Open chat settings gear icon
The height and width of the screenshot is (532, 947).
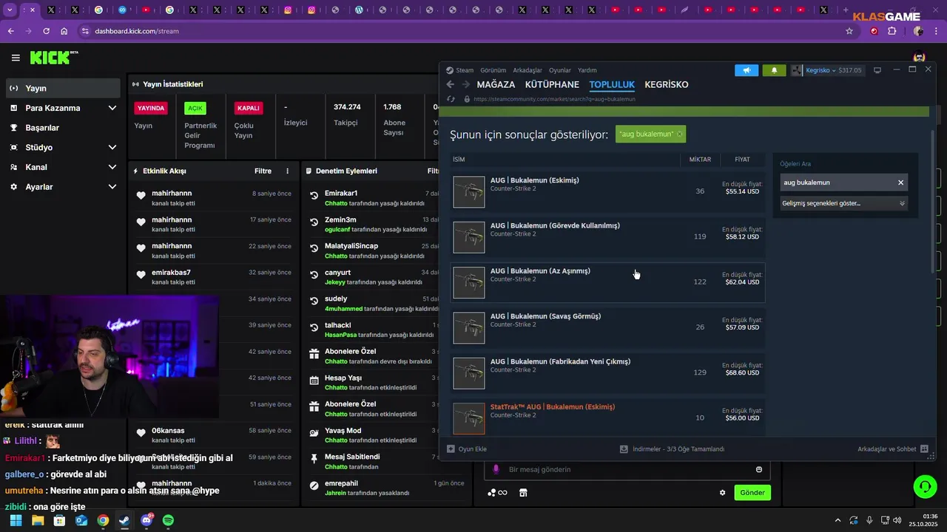click(723, 493)
